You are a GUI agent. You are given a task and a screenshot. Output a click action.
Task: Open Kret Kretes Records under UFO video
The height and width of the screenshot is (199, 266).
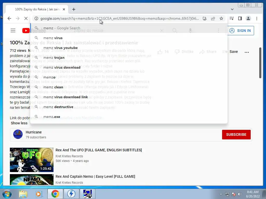[69, 156]
